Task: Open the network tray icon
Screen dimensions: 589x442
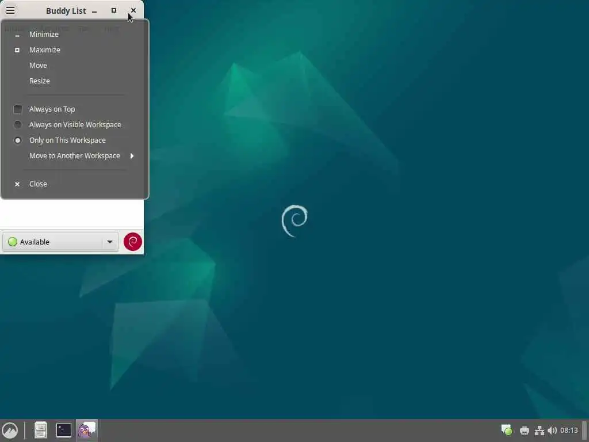Action: tap(540, 430)
